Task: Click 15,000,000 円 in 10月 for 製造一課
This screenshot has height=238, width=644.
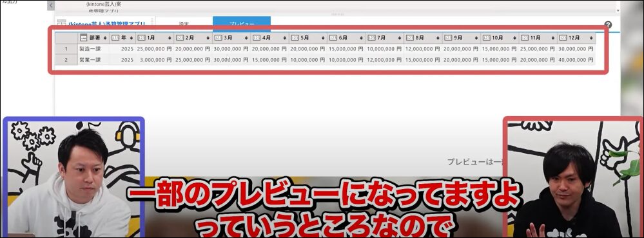Action: click(500, 48)
